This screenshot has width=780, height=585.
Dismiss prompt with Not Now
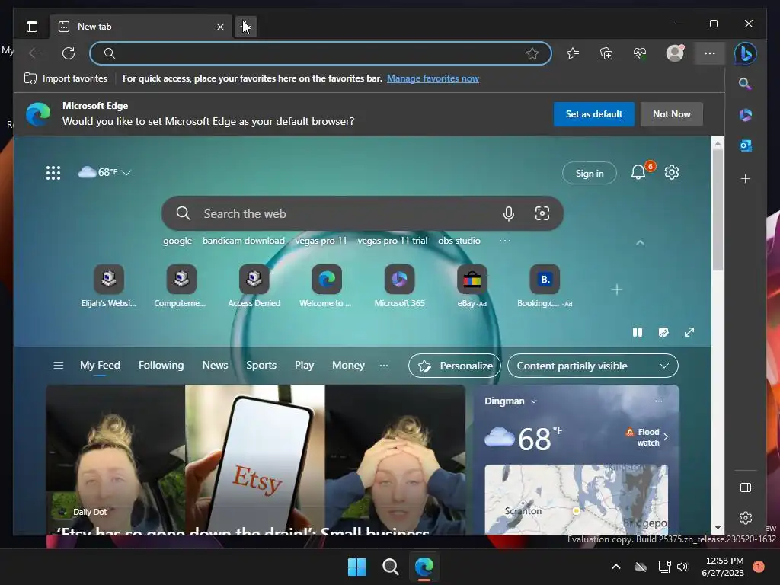click(672, 114)
